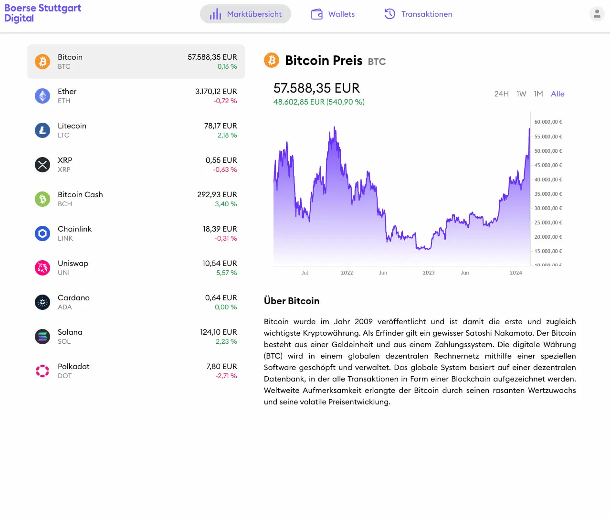The height and width of the screenshot is (519, 610).
Task: Switch chart range to 24H
Action: [x=501, y=94]
